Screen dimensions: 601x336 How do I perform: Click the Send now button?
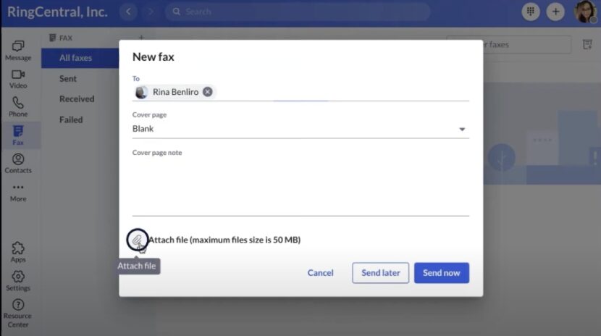click(x=441, y=273)
